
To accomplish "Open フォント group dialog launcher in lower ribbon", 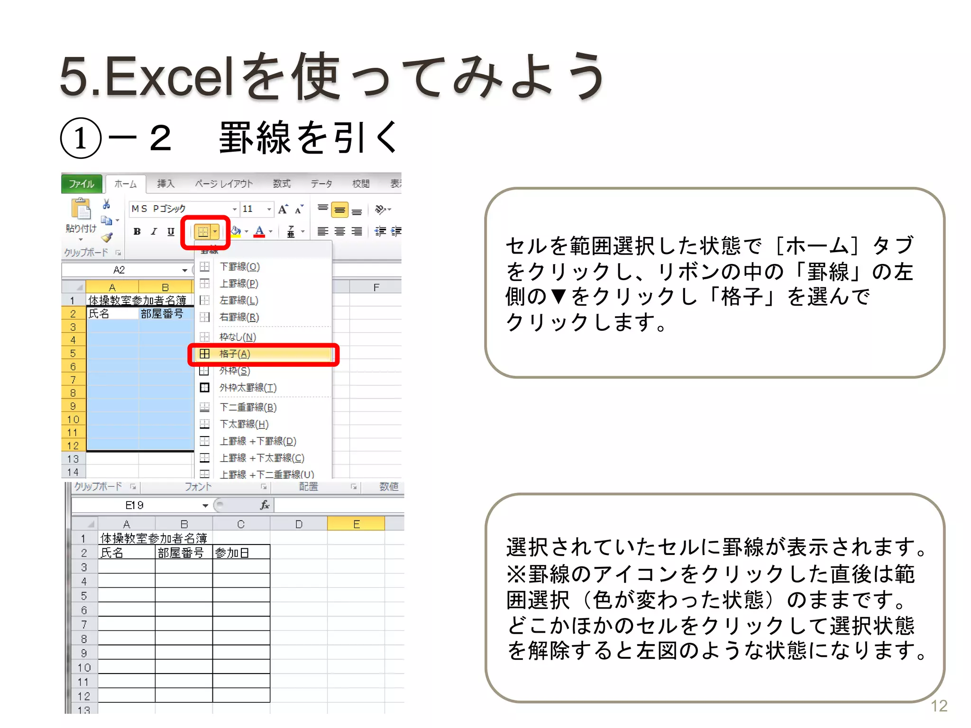I will (x=263, y=487).
